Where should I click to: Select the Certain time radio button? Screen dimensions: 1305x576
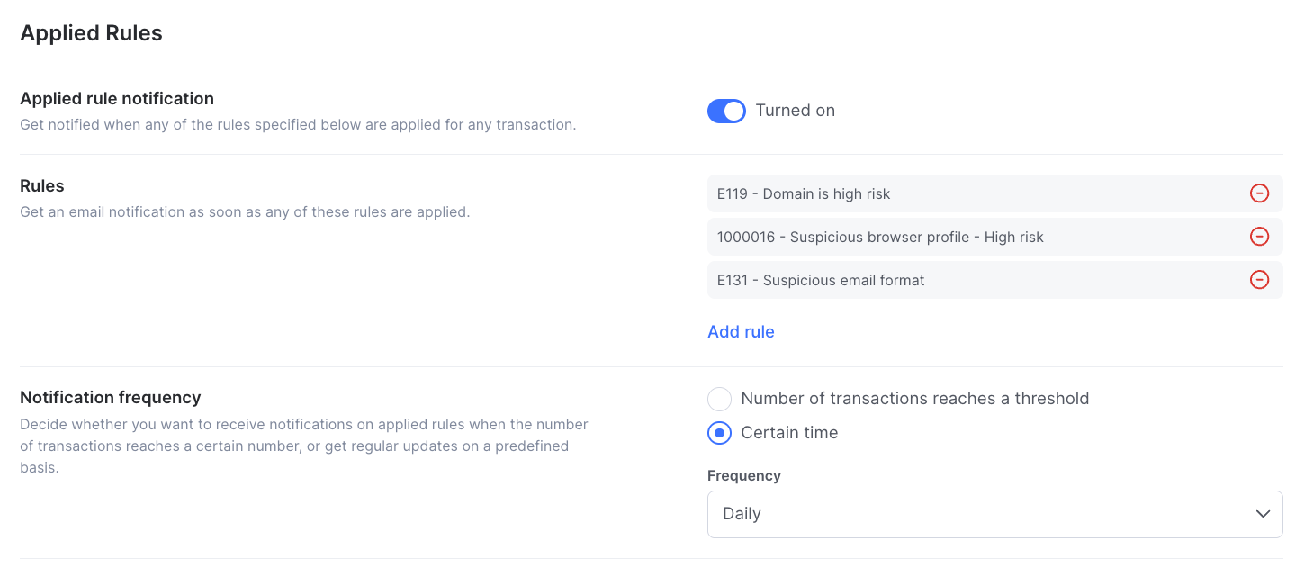pos(719,433)
